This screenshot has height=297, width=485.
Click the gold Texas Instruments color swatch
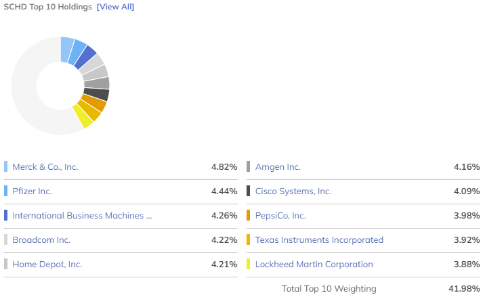coord(249,239)
